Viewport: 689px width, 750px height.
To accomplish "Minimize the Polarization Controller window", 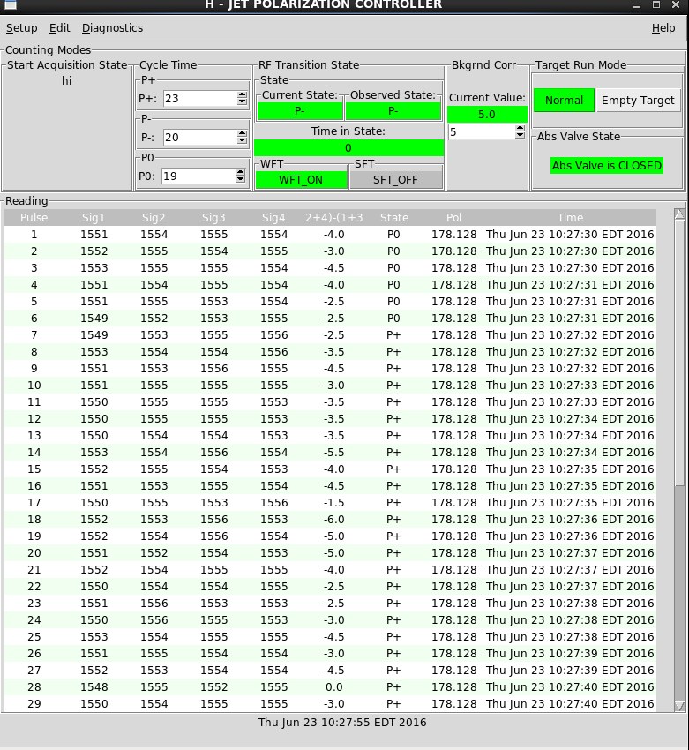I will [636, 4].
